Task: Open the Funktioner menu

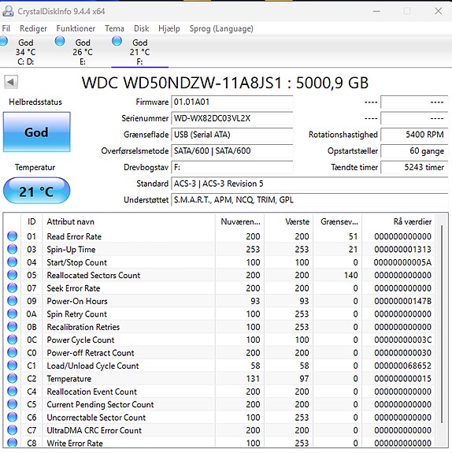Action: [76, 28]
